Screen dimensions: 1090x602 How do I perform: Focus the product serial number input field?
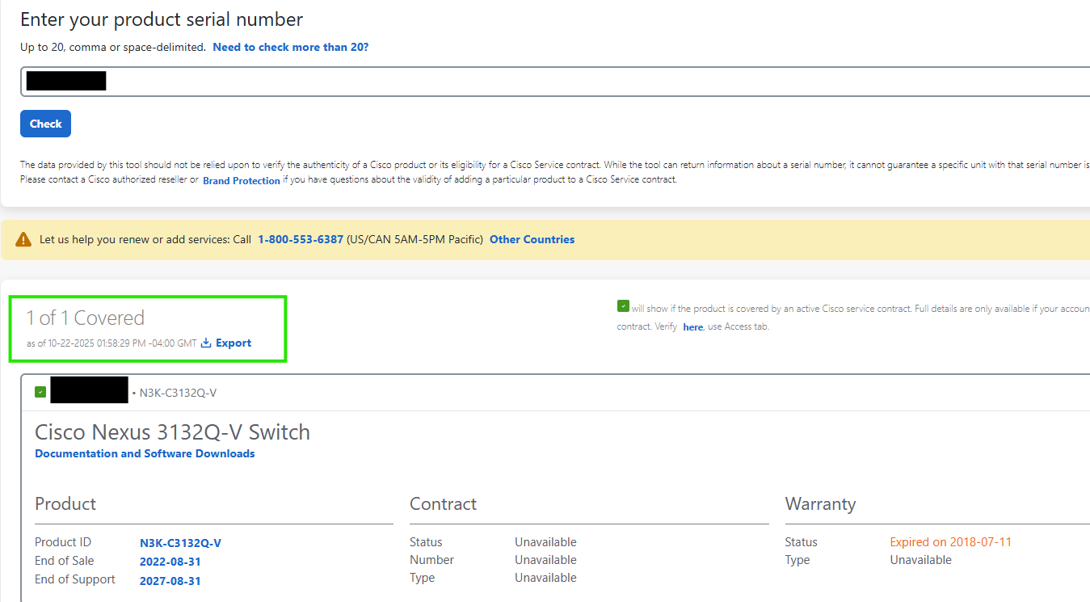(x=566, y=82)
